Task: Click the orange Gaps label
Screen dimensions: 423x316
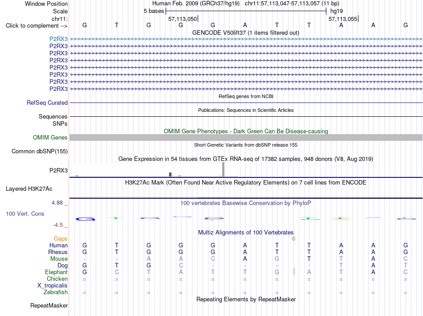Action: pyautogui.click(x=61, y=238)
